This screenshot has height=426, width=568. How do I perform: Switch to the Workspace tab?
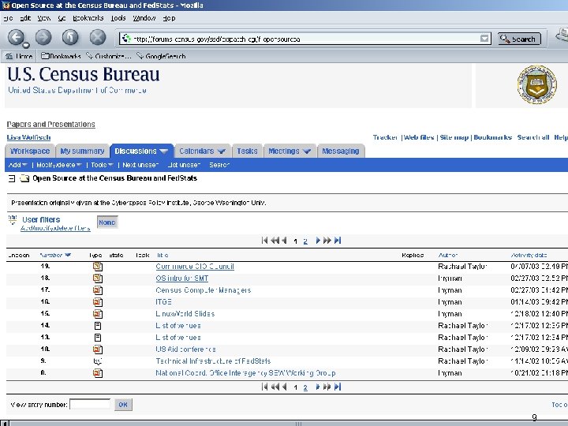click(30, 151)
